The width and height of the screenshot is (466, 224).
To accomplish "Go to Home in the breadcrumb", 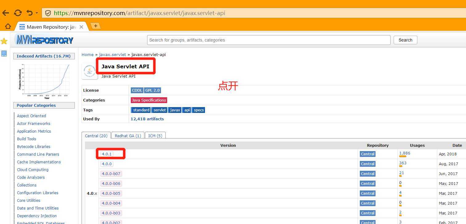I will tap(87, 54).
